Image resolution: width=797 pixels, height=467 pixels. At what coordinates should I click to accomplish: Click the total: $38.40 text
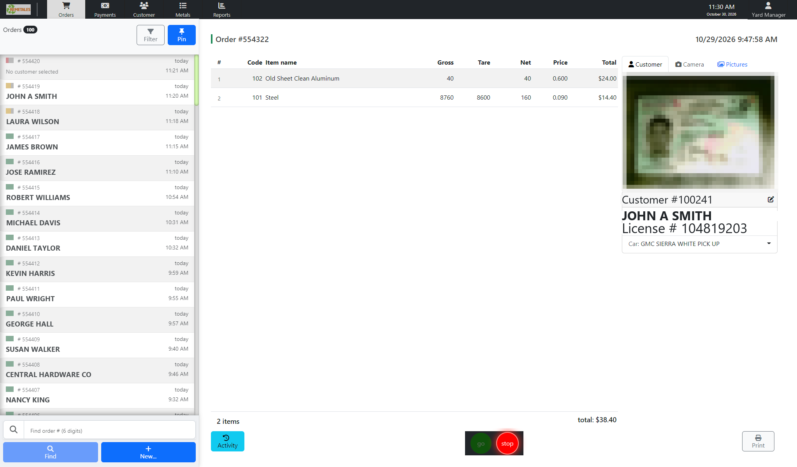pyautogui.click(x=597, y=420)
